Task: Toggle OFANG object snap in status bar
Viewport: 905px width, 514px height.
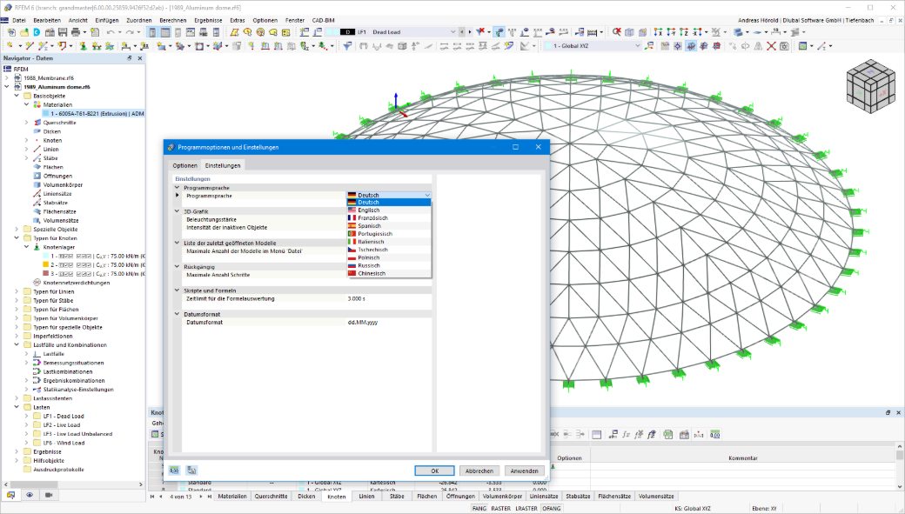Action: click(x=551, y=508)
